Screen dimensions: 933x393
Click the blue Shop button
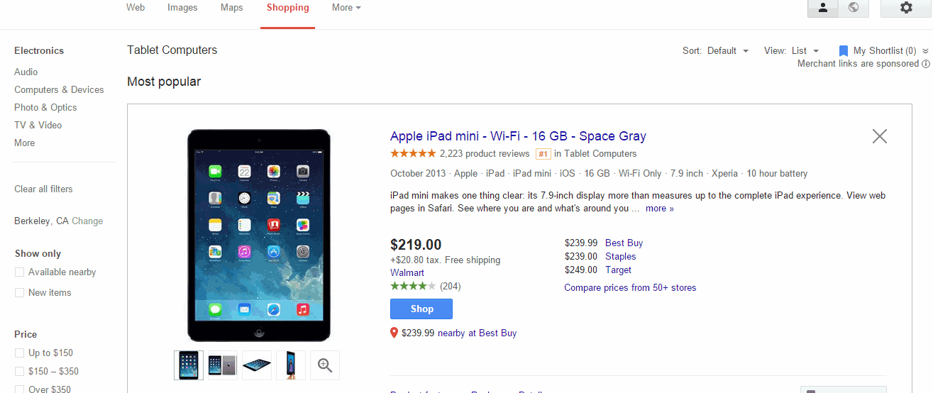(421, 309)
